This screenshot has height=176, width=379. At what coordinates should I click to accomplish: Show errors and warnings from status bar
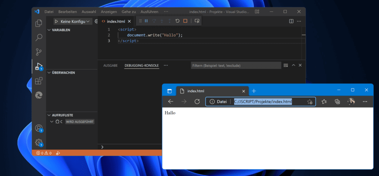pos(44,153)
